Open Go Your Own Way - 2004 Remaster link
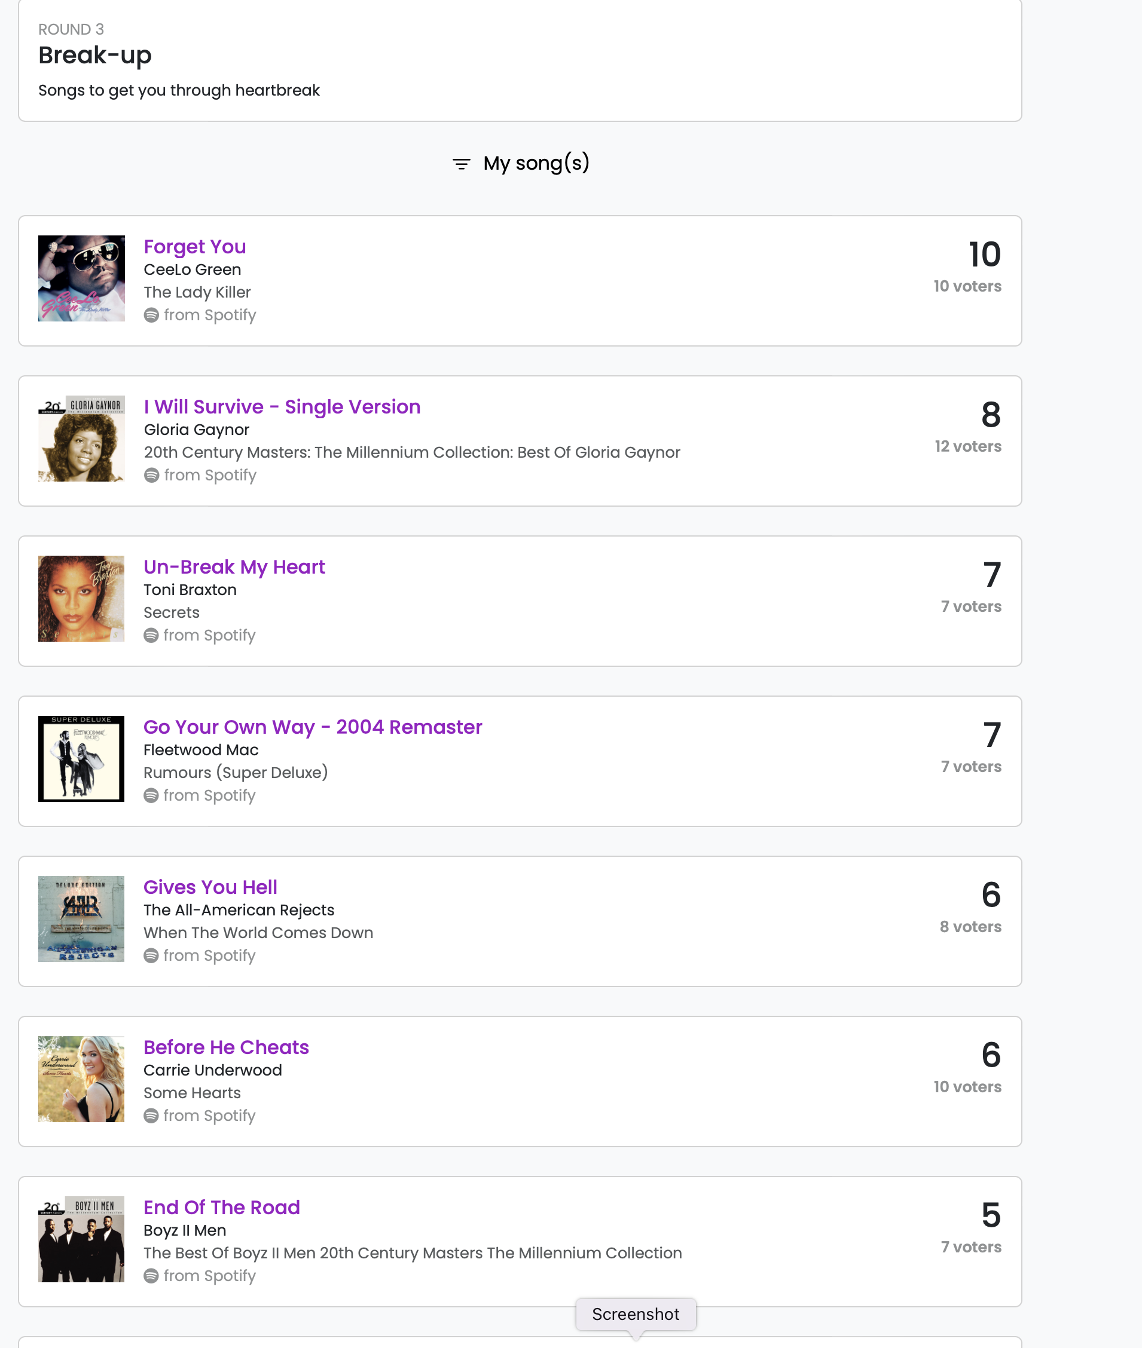 tap(313, 727)
